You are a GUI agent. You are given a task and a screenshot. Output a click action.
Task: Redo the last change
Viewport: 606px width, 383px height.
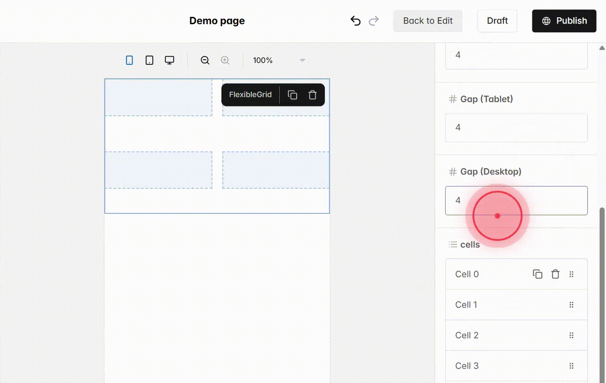374,20
